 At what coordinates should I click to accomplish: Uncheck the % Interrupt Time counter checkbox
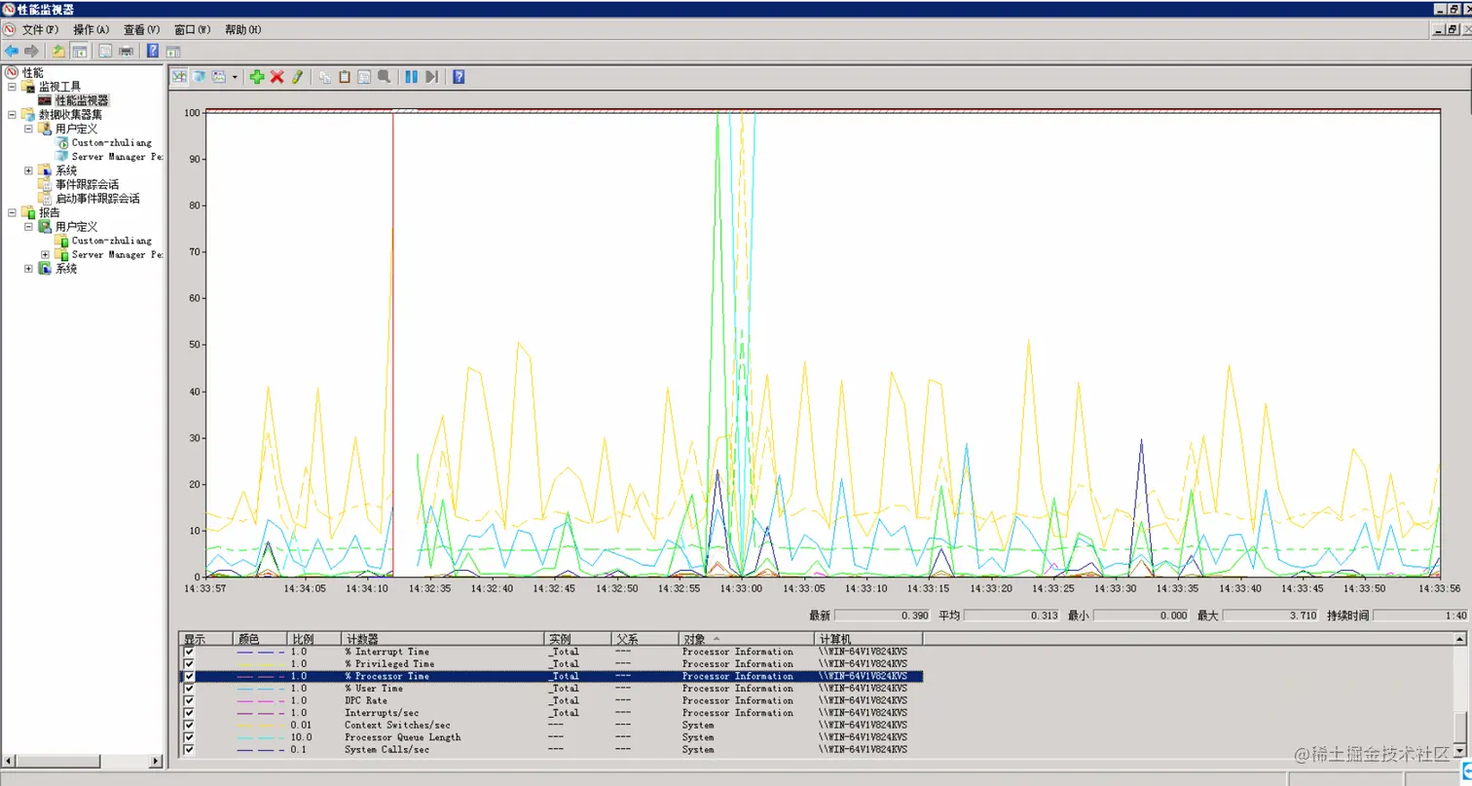189,652
